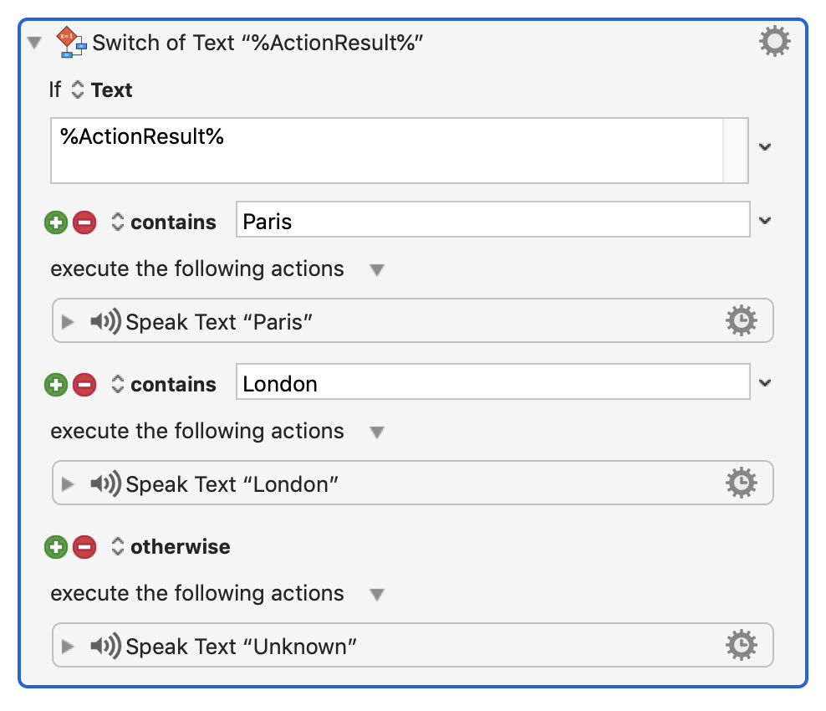Open token menu beside %ActionResult% field

point(764,147)
